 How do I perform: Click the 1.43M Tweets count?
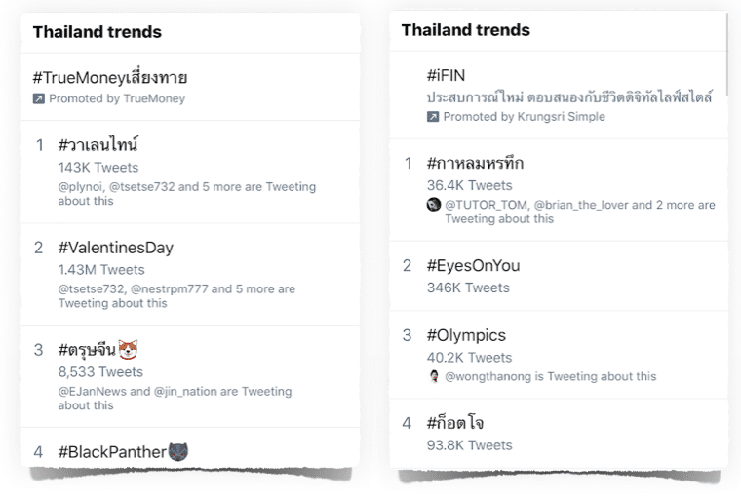(x=101, y=270)
